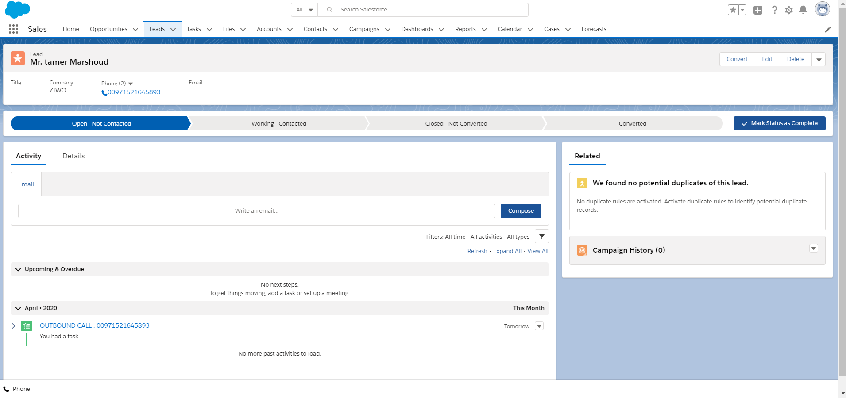View the notifications bell

click(803, 10)
